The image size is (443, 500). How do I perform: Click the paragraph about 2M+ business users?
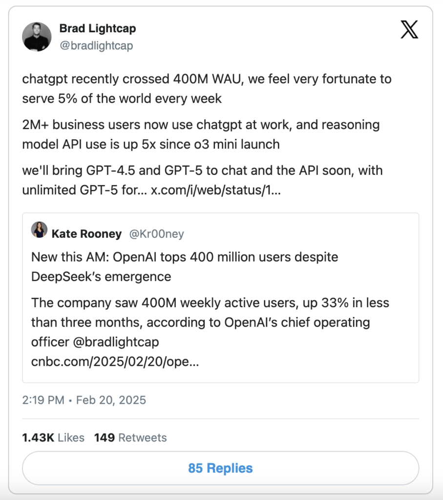click(x=201, y=134)
